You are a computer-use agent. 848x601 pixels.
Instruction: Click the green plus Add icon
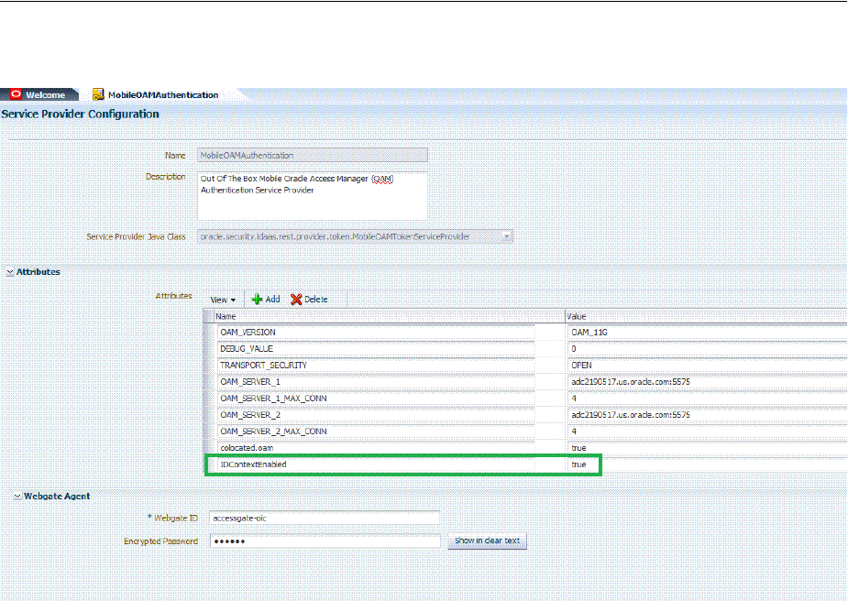pyautogui.click(x=258, y=300)
